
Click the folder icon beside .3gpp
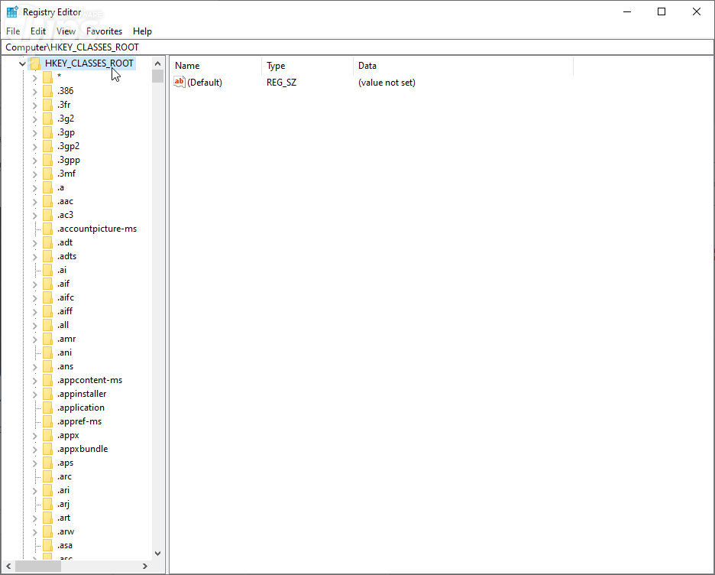click(47, 160)
